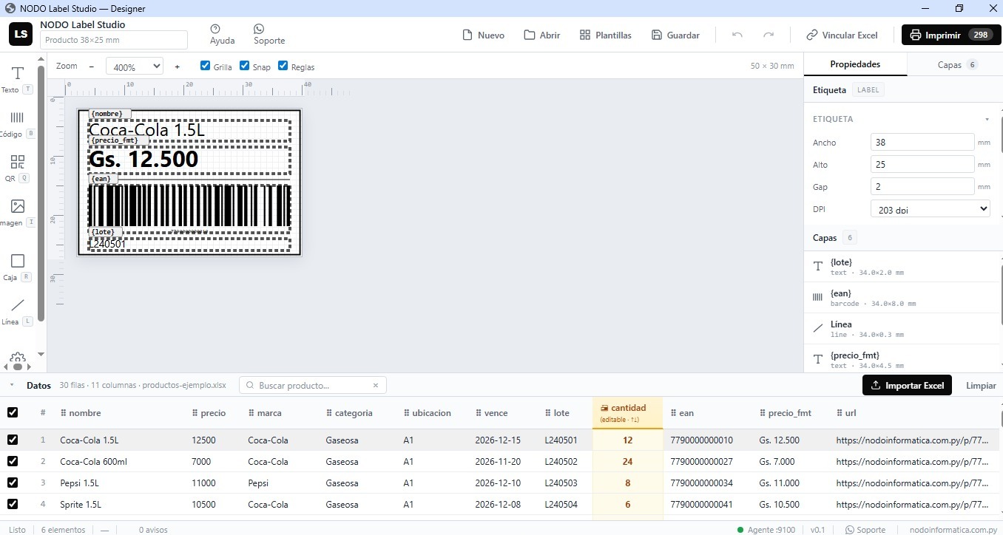Click the cantidad column header
The width and height of the screenshot is (1003, 535).
tap(627, 413)
